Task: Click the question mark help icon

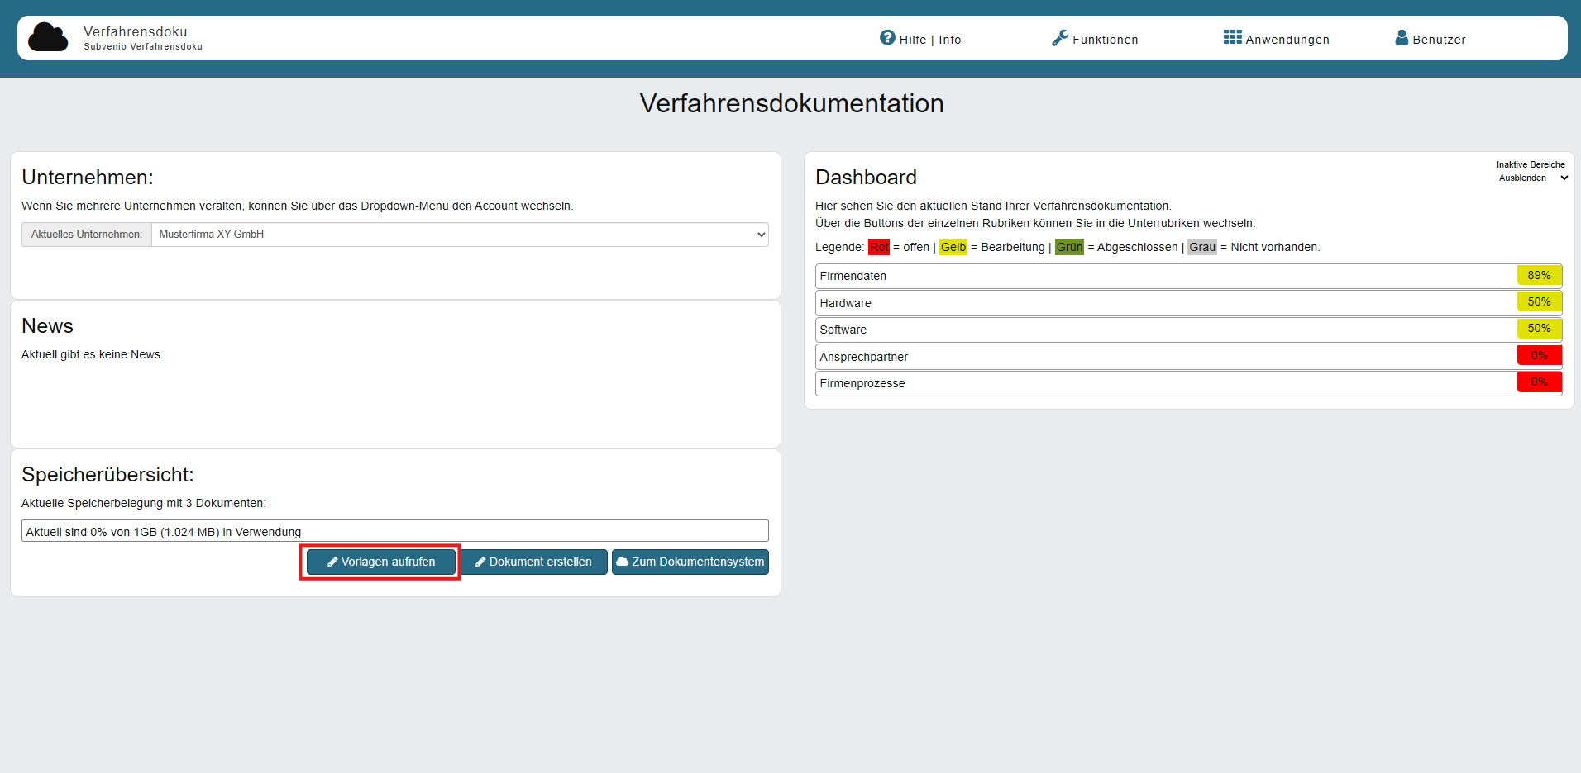Action: click(x=887, y=37)
